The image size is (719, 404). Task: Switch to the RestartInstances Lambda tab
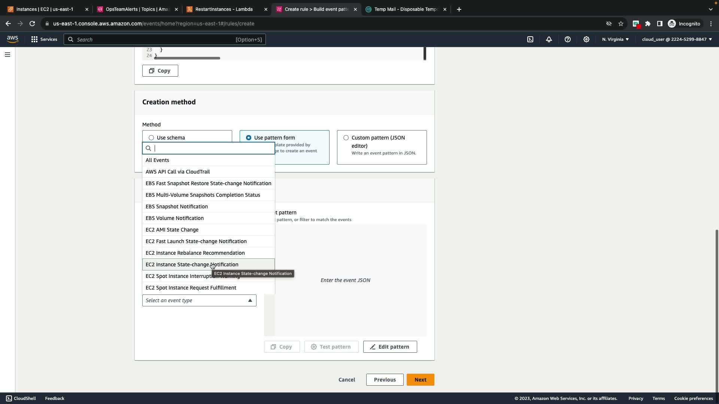point(224,9)
